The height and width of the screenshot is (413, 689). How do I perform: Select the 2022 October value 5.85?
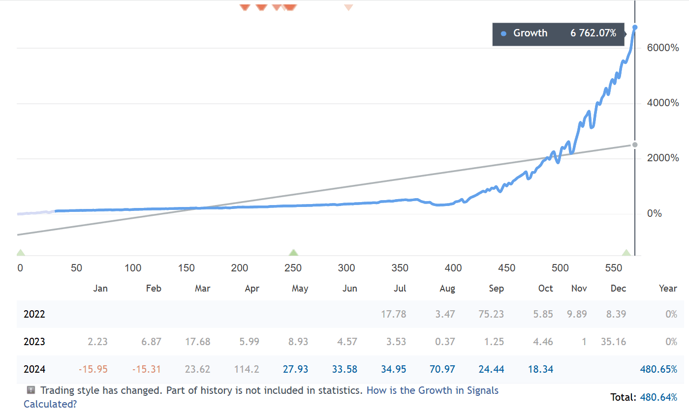[543, 314]
